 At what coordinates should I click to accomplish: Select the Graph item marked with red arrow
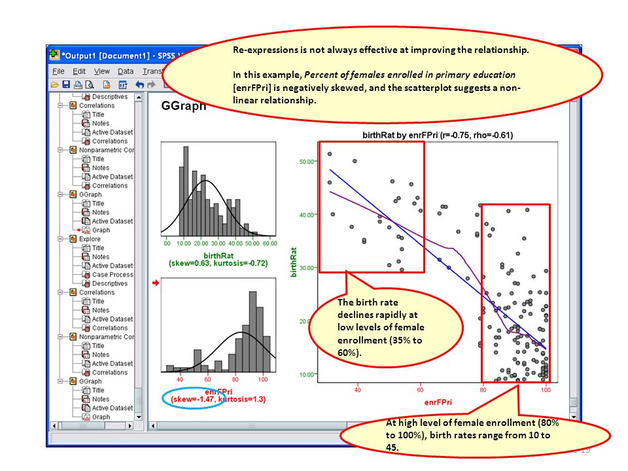tap(101, 230)
